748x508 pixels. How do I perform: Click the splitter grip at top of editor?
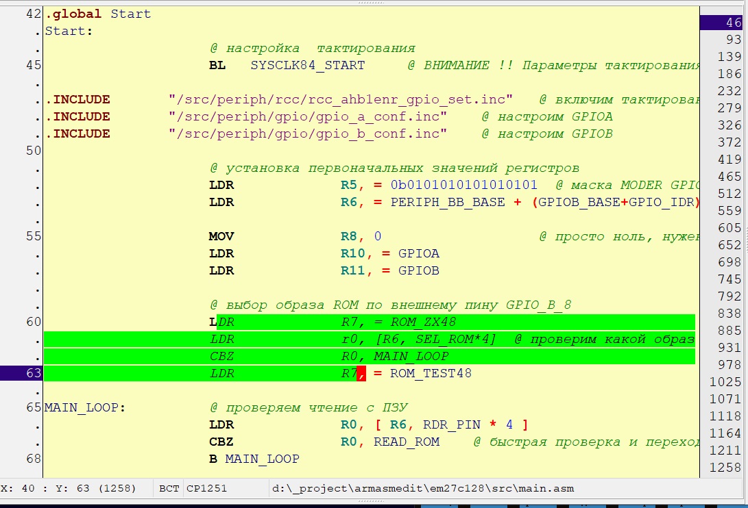tap(374, 3)
